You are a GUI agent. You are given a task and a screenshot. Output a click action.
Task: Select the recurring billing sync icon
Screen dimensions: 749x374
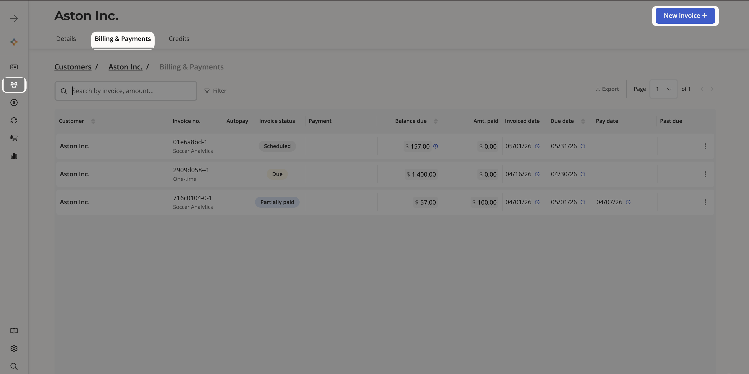click(14, 120)
